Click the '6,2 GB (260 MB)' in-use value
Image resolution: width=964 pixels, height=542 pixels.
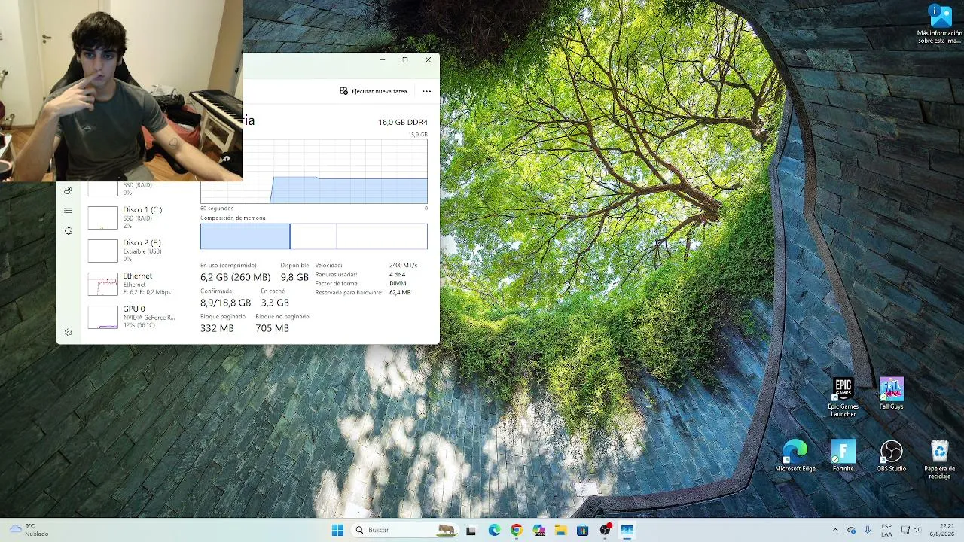pyautogui.click(x=235, y=277)
